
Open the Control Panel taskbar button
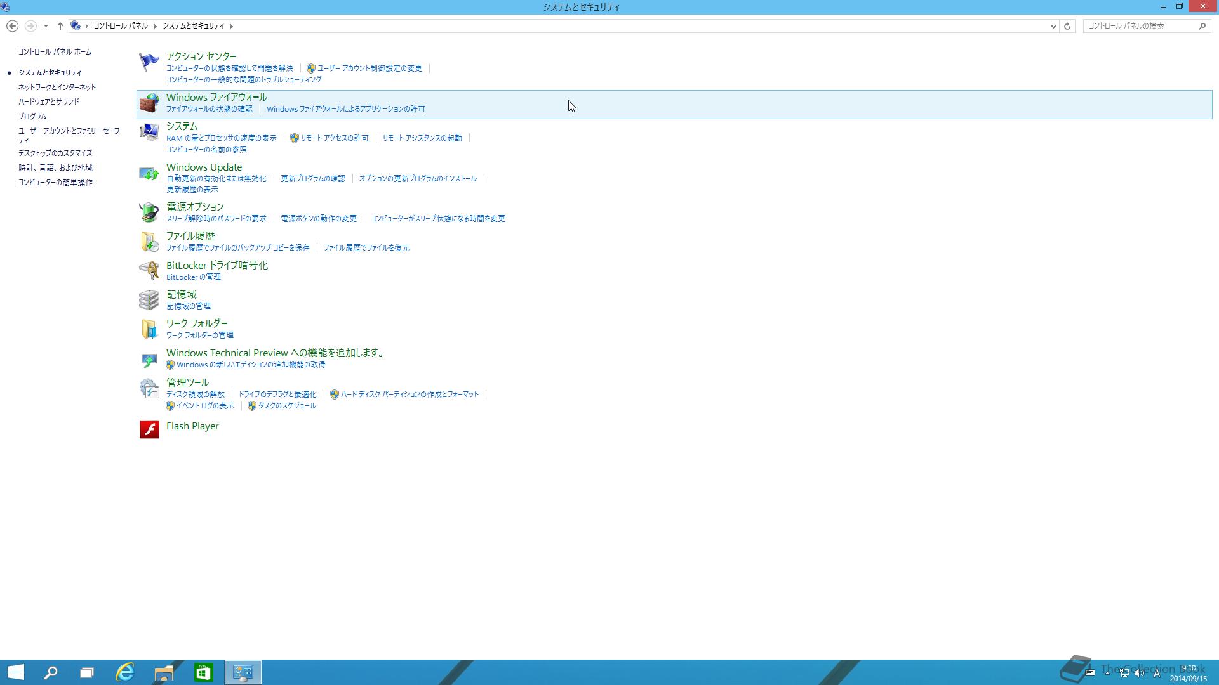(243, 672)
